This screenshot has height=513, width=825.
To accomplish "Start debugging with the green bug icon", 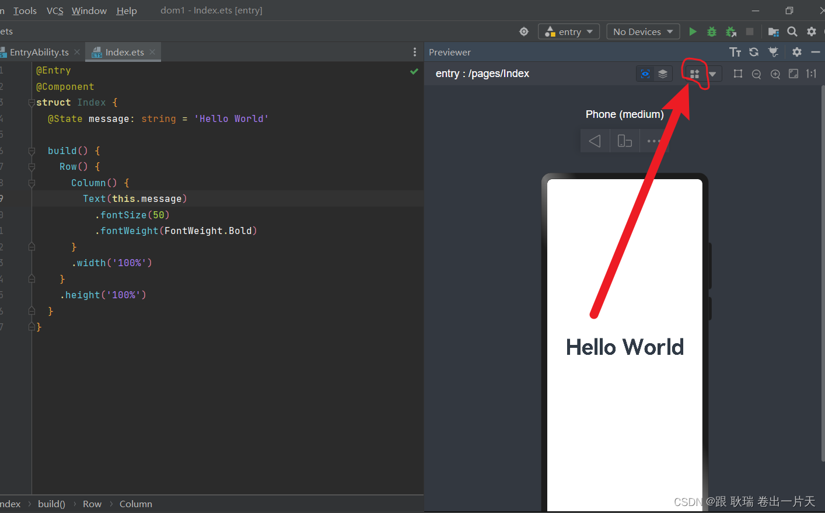I will coord(712,32).
